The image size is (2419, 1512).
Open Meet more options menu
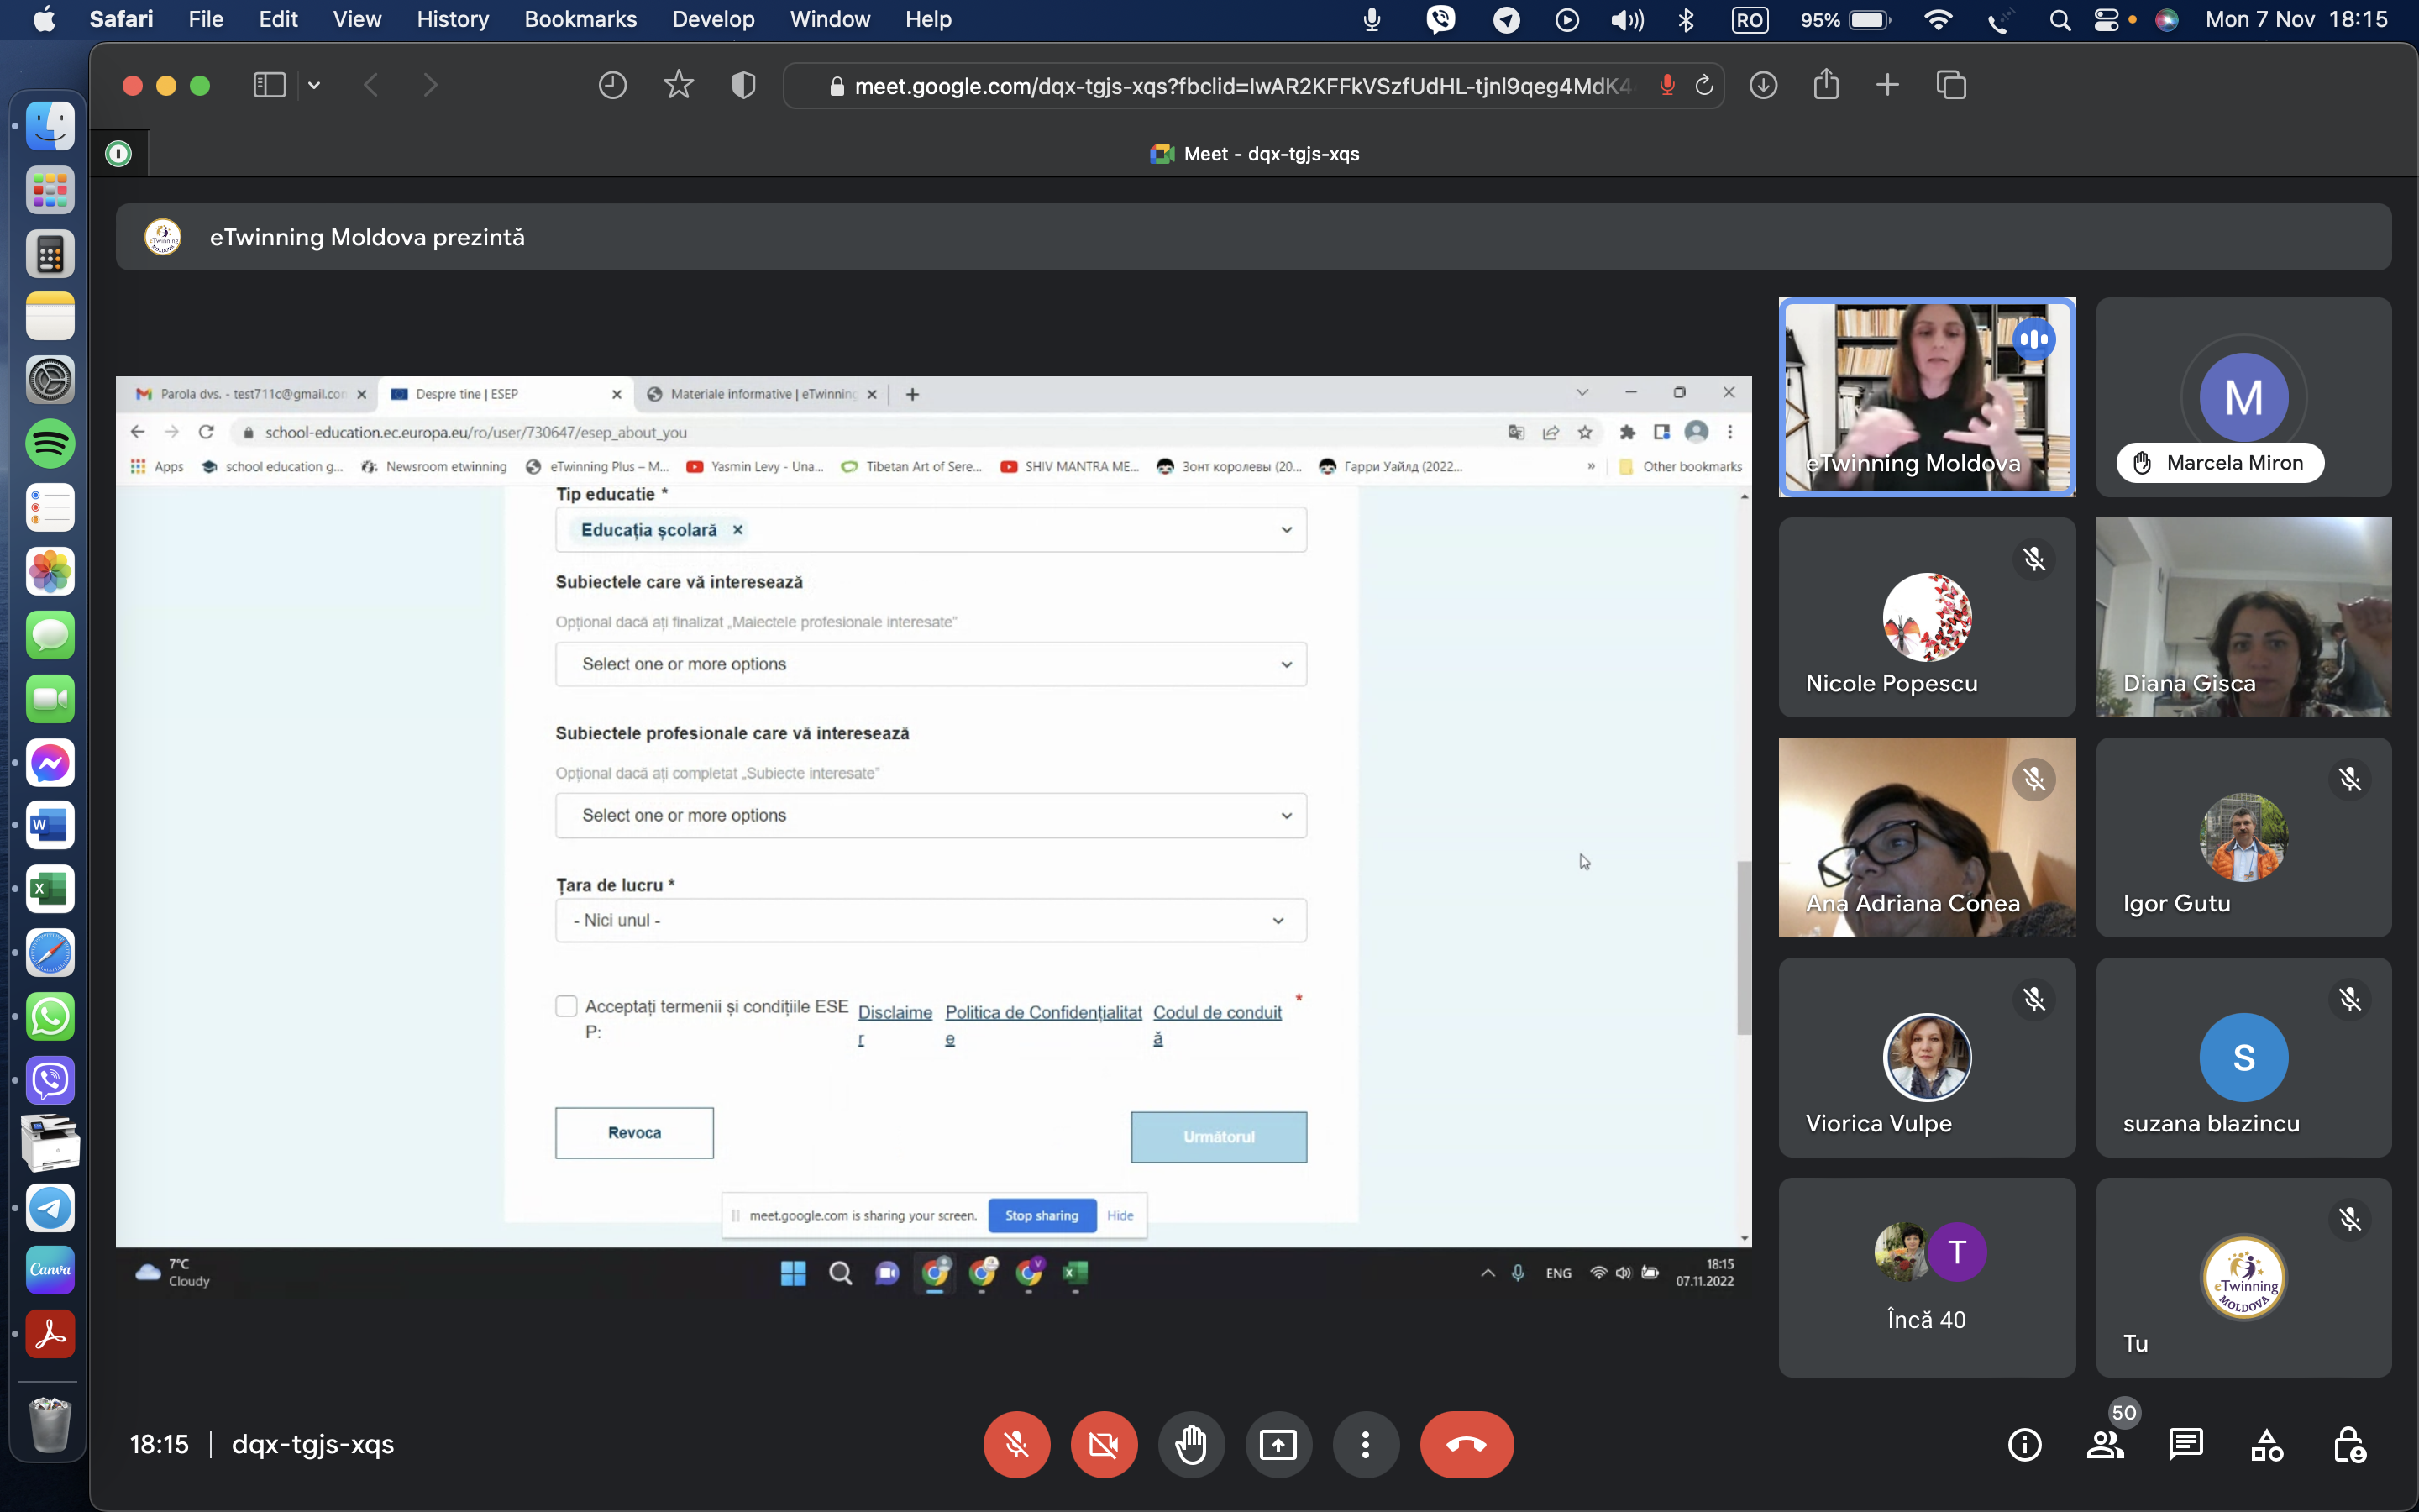point(1366,1444)
